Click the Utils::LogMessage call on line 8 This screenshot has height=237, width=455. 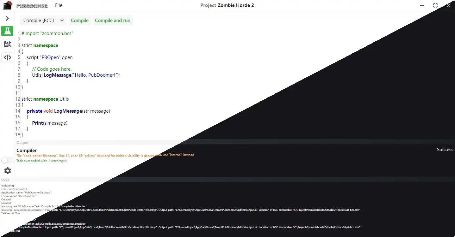[x=76, y=75]
